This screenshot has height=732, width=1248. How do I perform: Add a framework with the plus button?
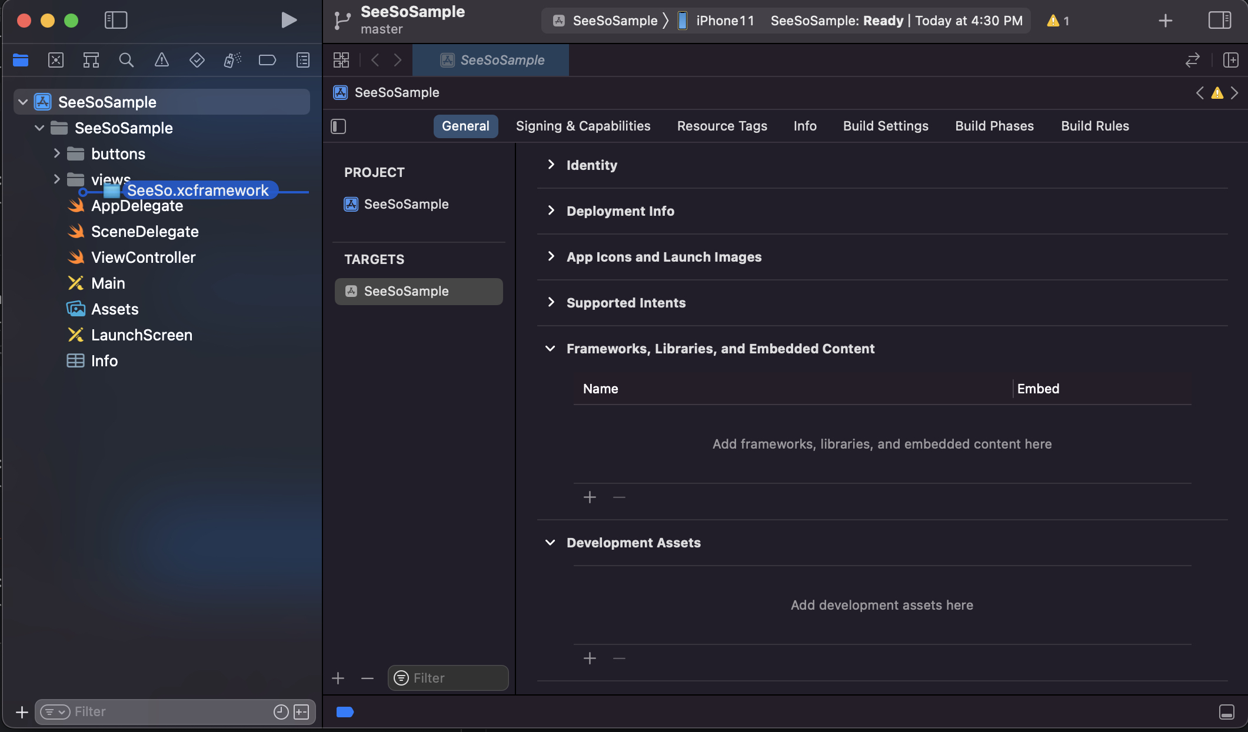[x=590, y=497]
